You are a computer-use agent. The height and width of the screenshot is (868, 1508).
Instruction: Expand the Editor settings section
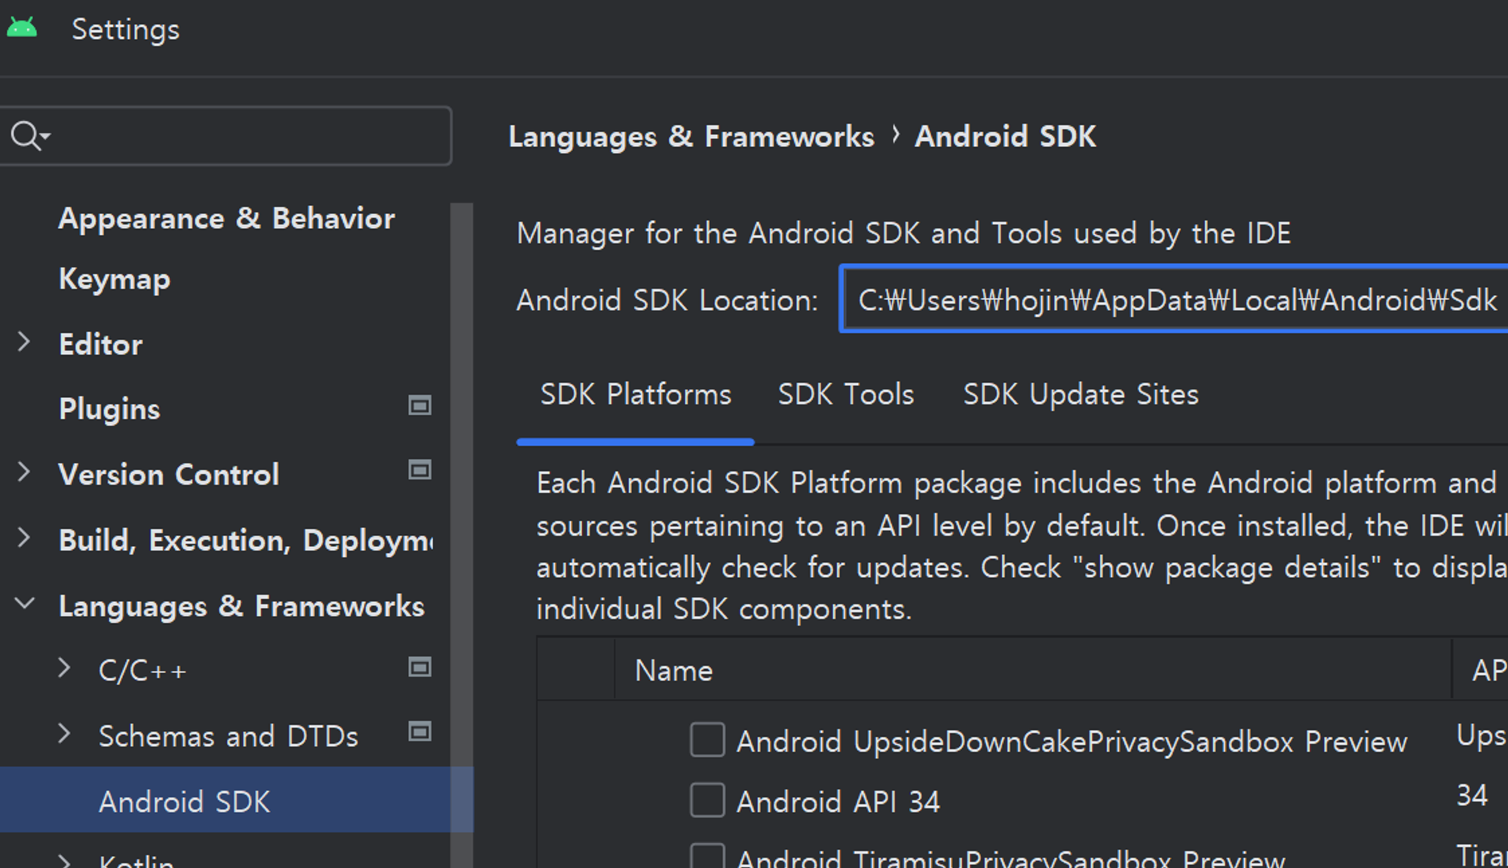coord(24,343)
